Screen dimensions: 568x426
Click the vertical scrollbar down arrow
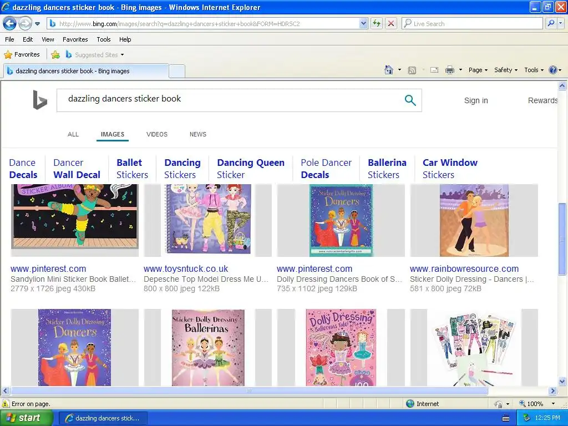tap(562, 381)
